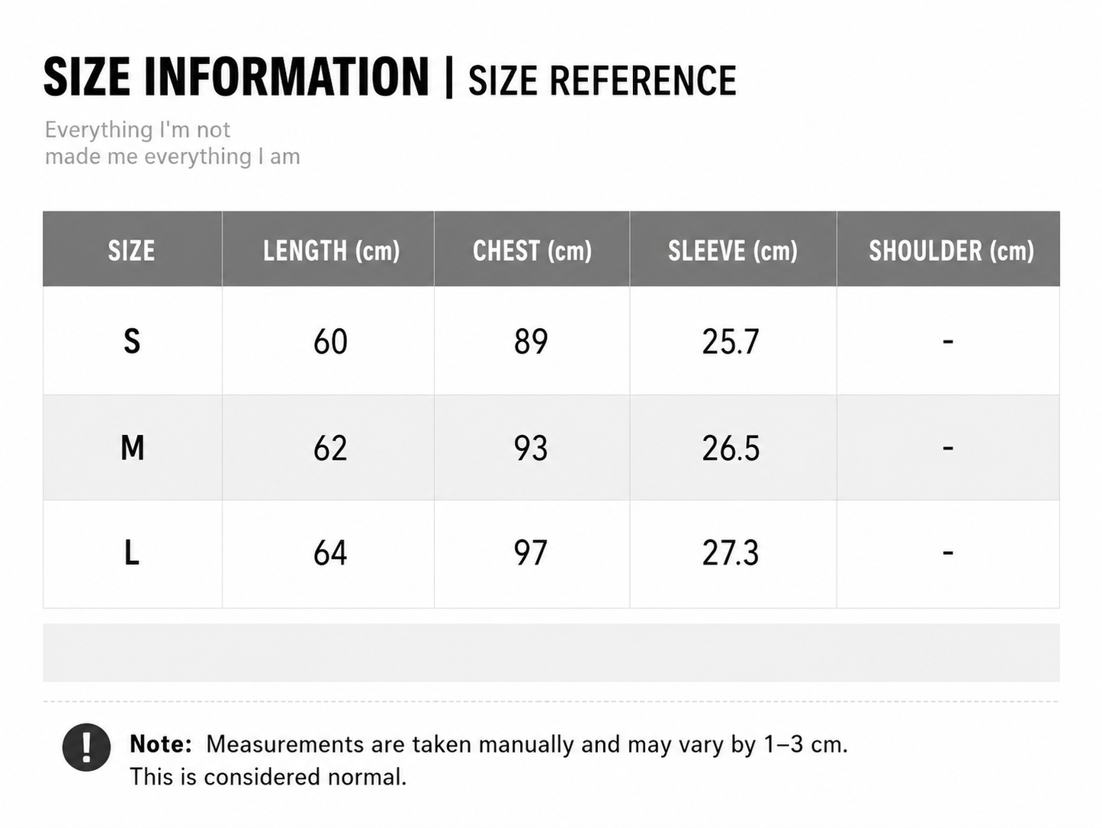Click the size M row label

point(132,447)
